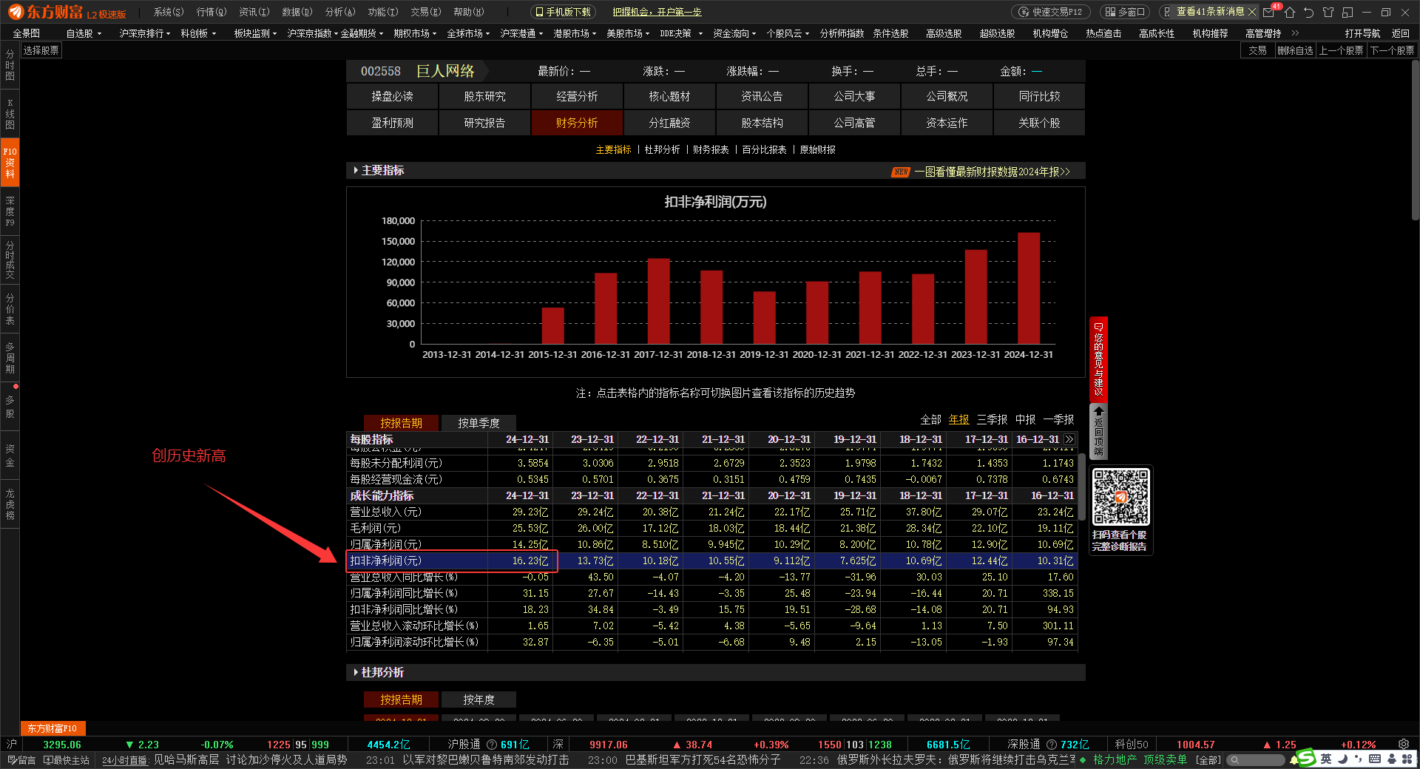The height and width of the screenshot is (769, 1420).
Task: Select the 一季报 report period filter
Action: point(1058,419)
